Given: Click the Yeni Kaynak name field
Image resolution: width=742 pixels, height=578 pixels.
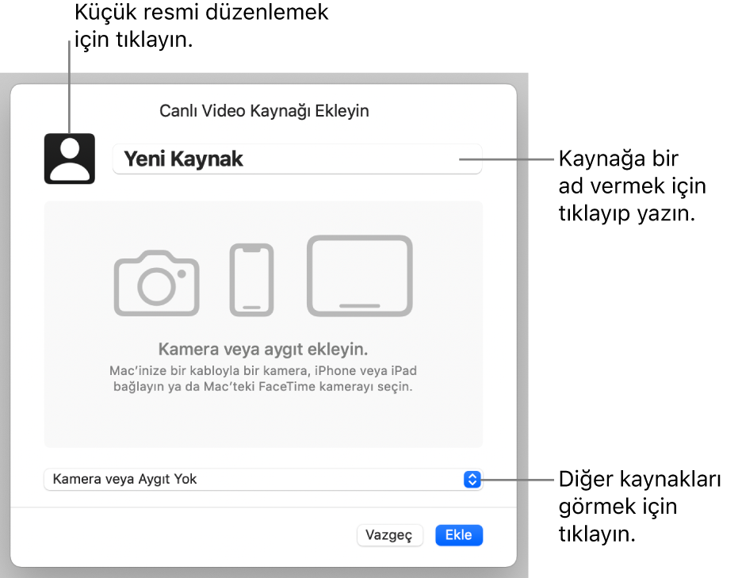Looking at the screenshot, I should pyautogui.click(x=297, y=159).
